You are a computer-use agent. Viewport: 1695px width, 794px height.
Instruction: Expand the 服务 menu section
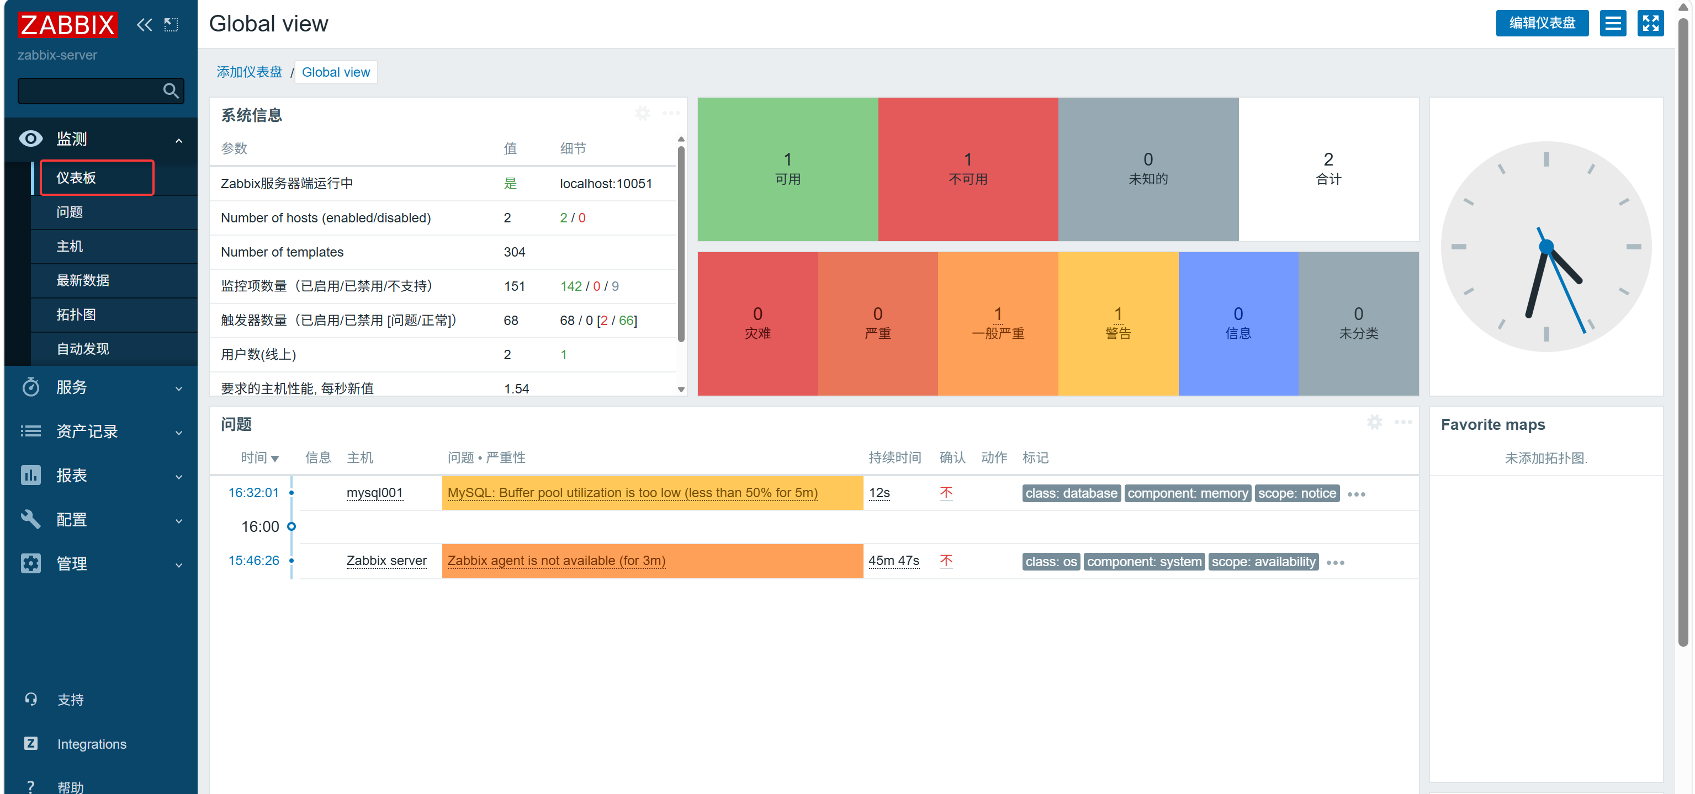click(x=179, y=389)
